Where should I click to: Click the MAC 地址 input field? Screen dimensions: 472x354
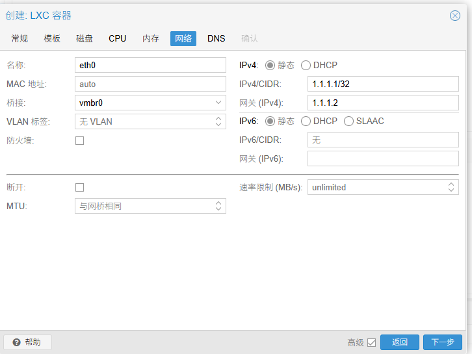[x=151, y=84]
